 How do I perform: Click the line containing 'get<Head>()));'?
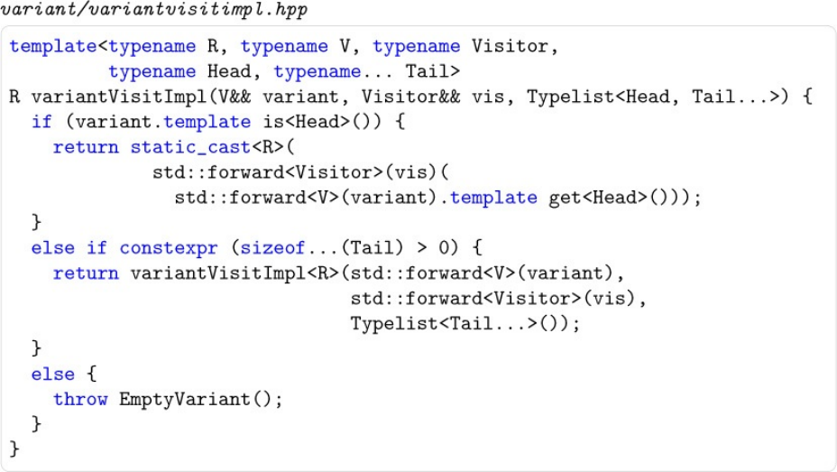(437, 198)
